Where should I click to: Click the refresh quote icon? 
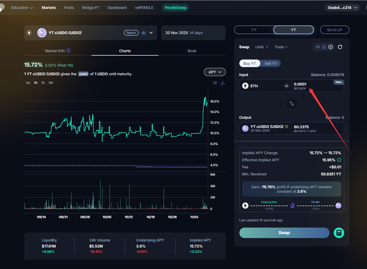(340, 47)
